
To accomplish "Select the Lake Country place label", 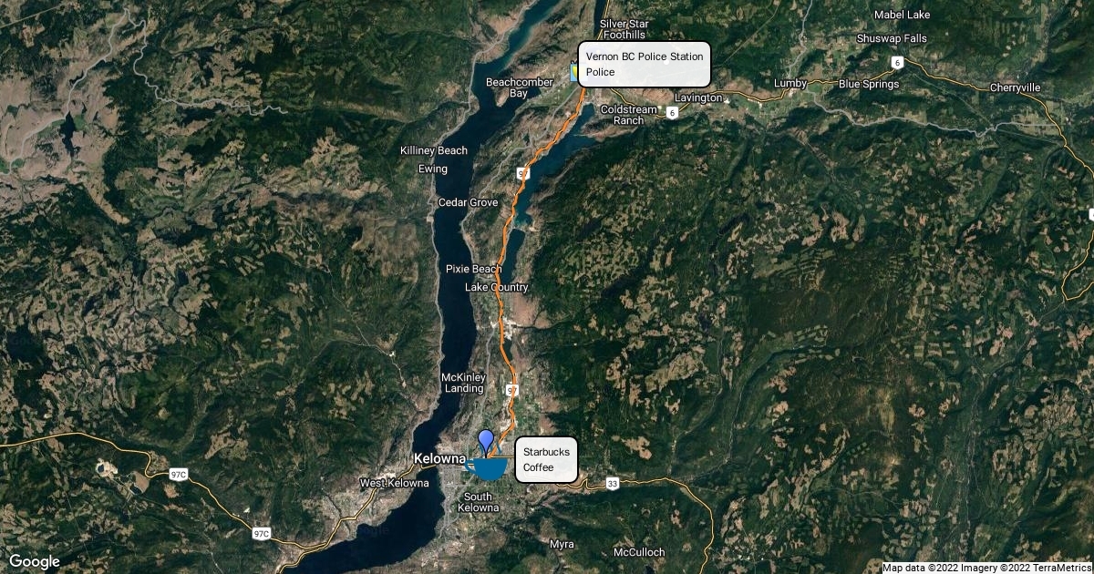I will 497,287.
